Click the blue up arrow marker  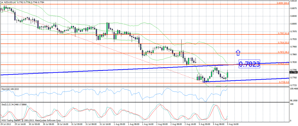(238, 53)
